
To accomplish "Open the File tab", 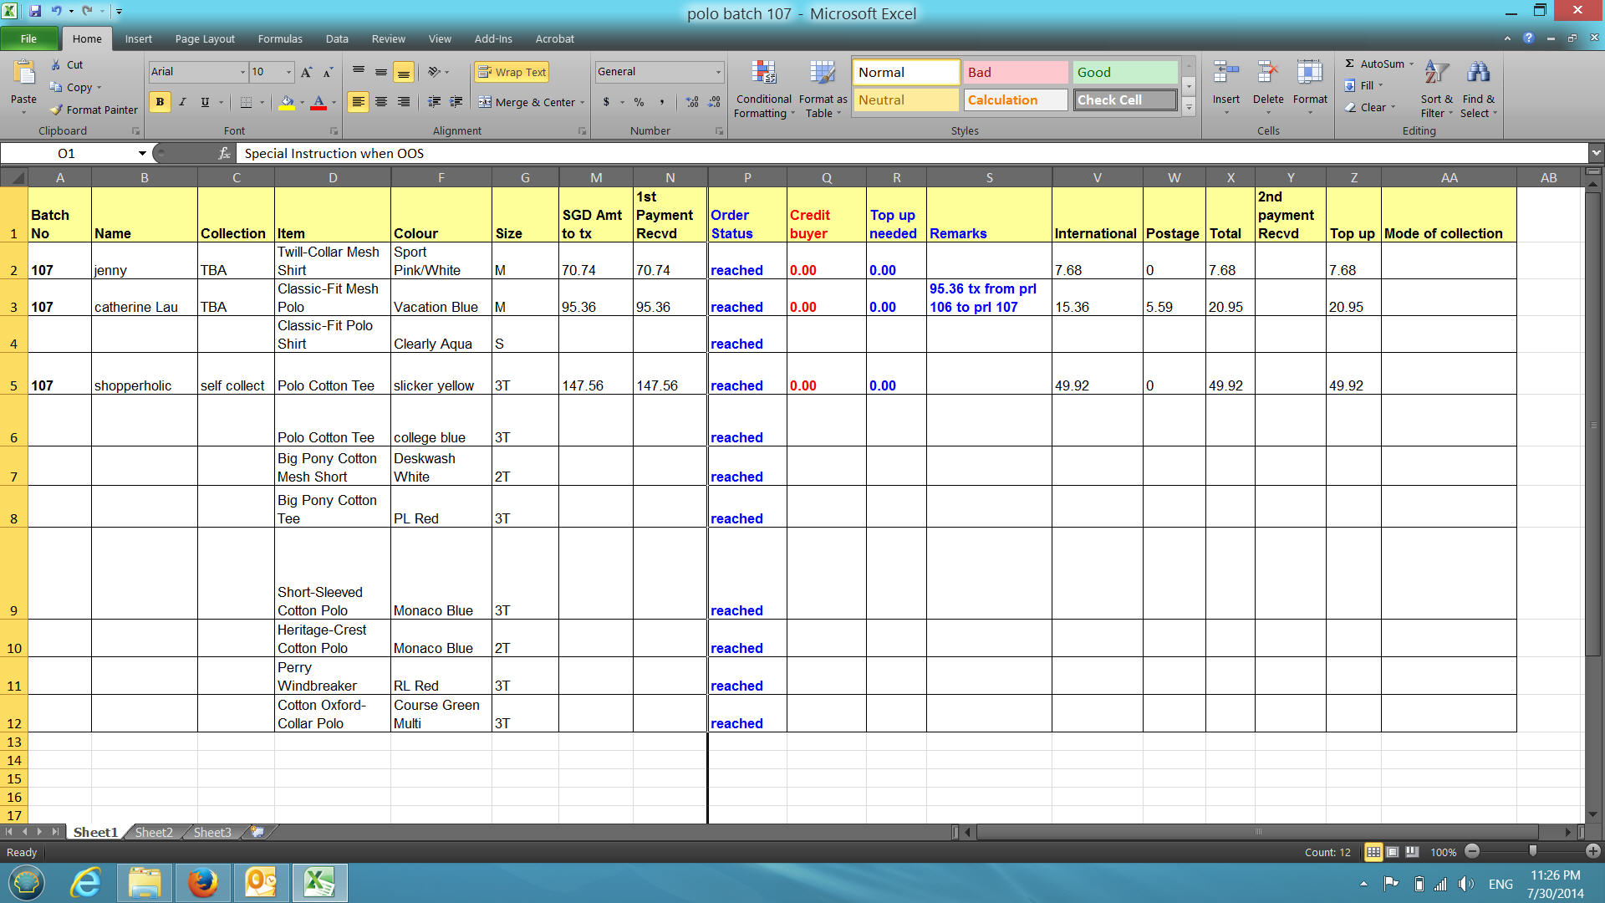I will tap(28, 38).
